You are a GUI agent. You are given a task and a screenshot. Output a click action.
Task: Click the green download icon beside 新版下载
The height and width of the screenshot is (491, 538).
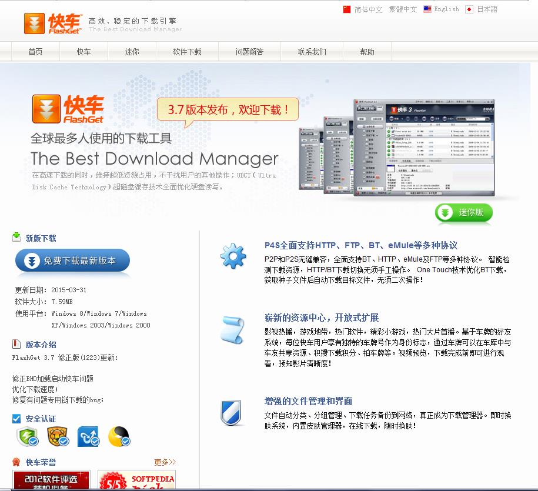(x=16, y=237)
